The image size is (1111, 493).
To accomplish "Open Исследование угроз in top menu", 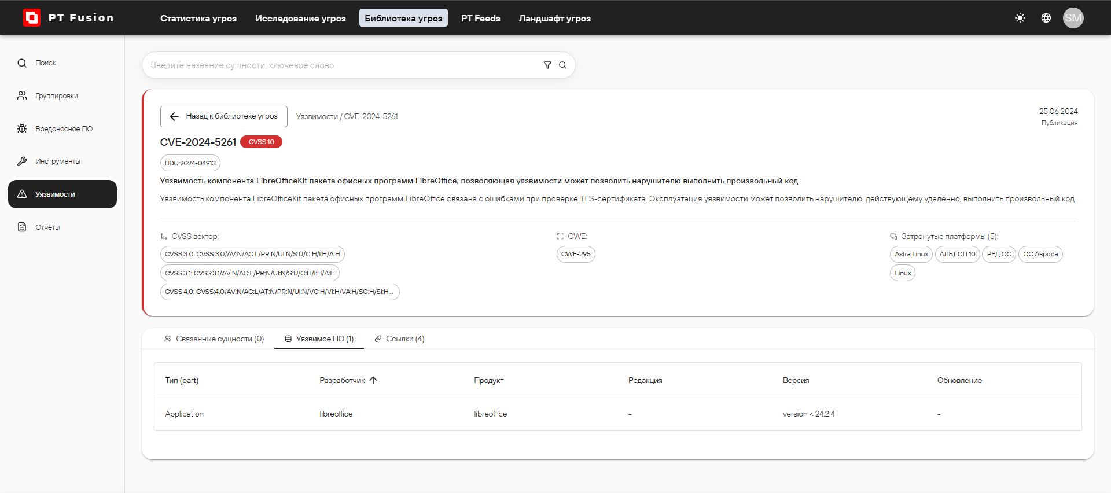I will [x=300, y=19].
